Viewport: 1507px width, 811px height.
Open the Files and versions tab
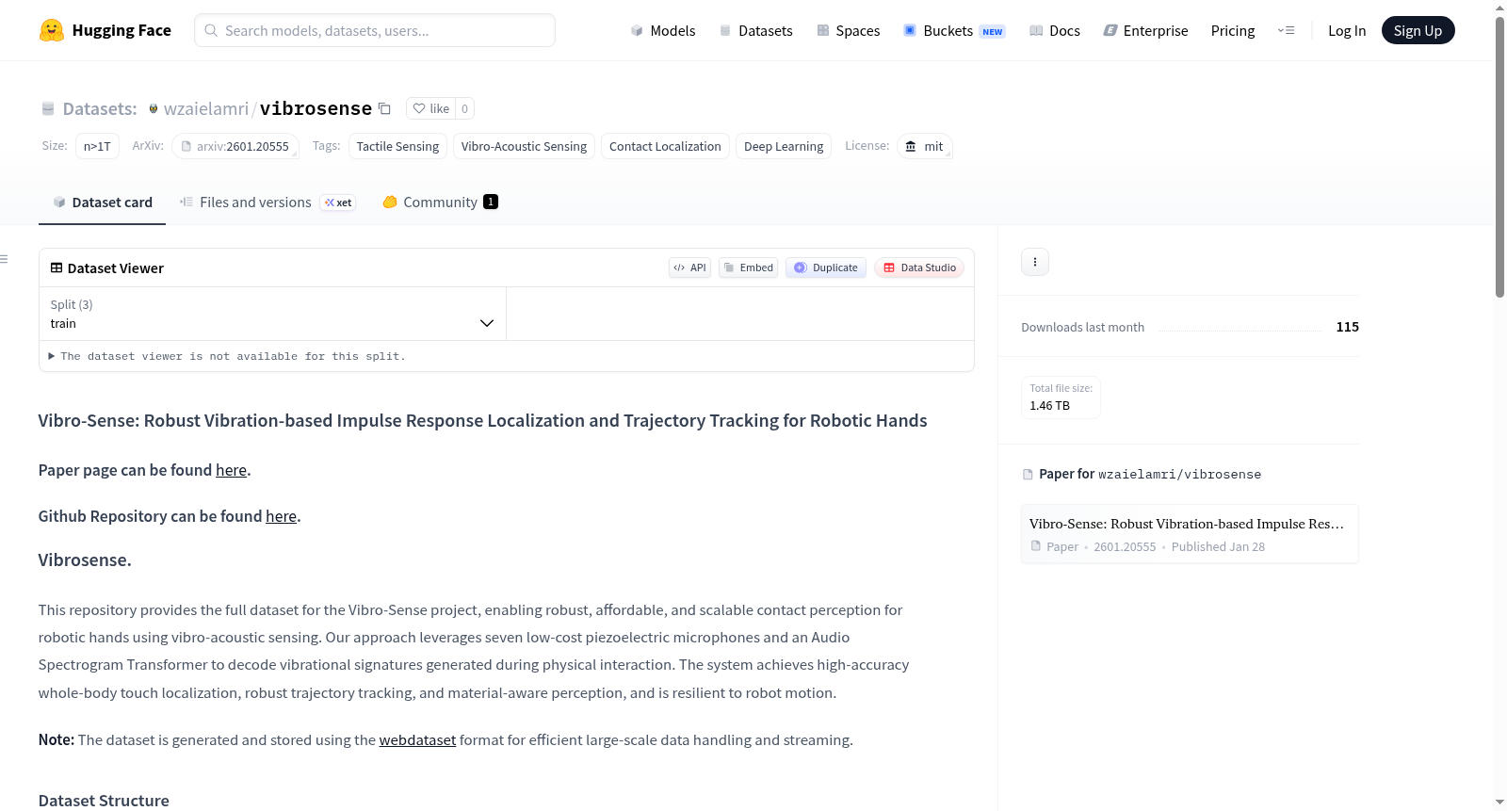point(267,203)
